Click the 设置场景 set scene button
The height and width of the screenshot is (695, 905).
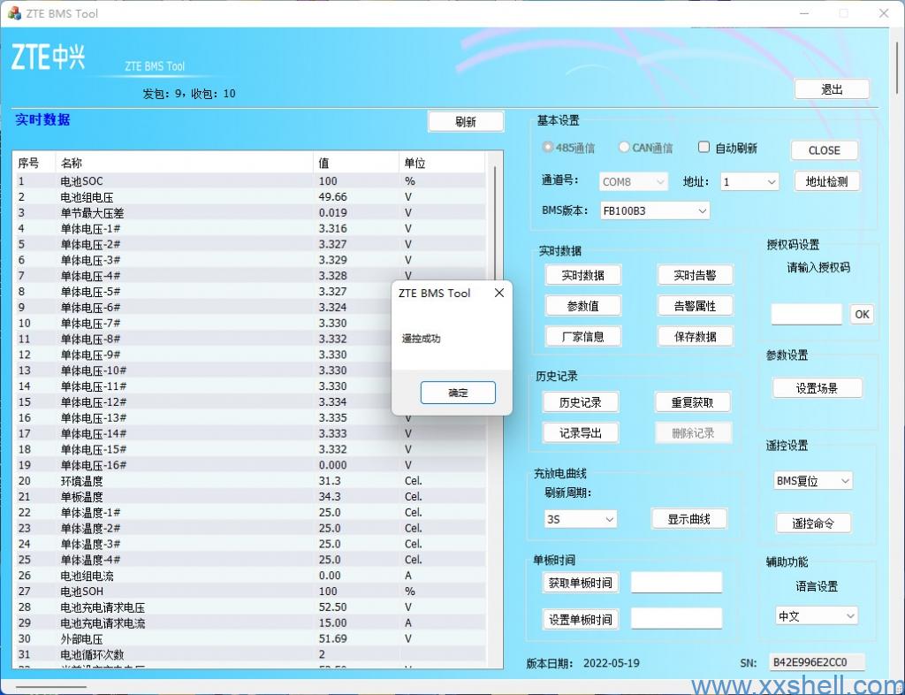[x=818, y=387]
